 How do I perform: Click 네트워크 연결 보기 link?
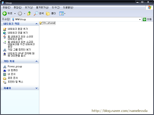(x=18, y=33)
